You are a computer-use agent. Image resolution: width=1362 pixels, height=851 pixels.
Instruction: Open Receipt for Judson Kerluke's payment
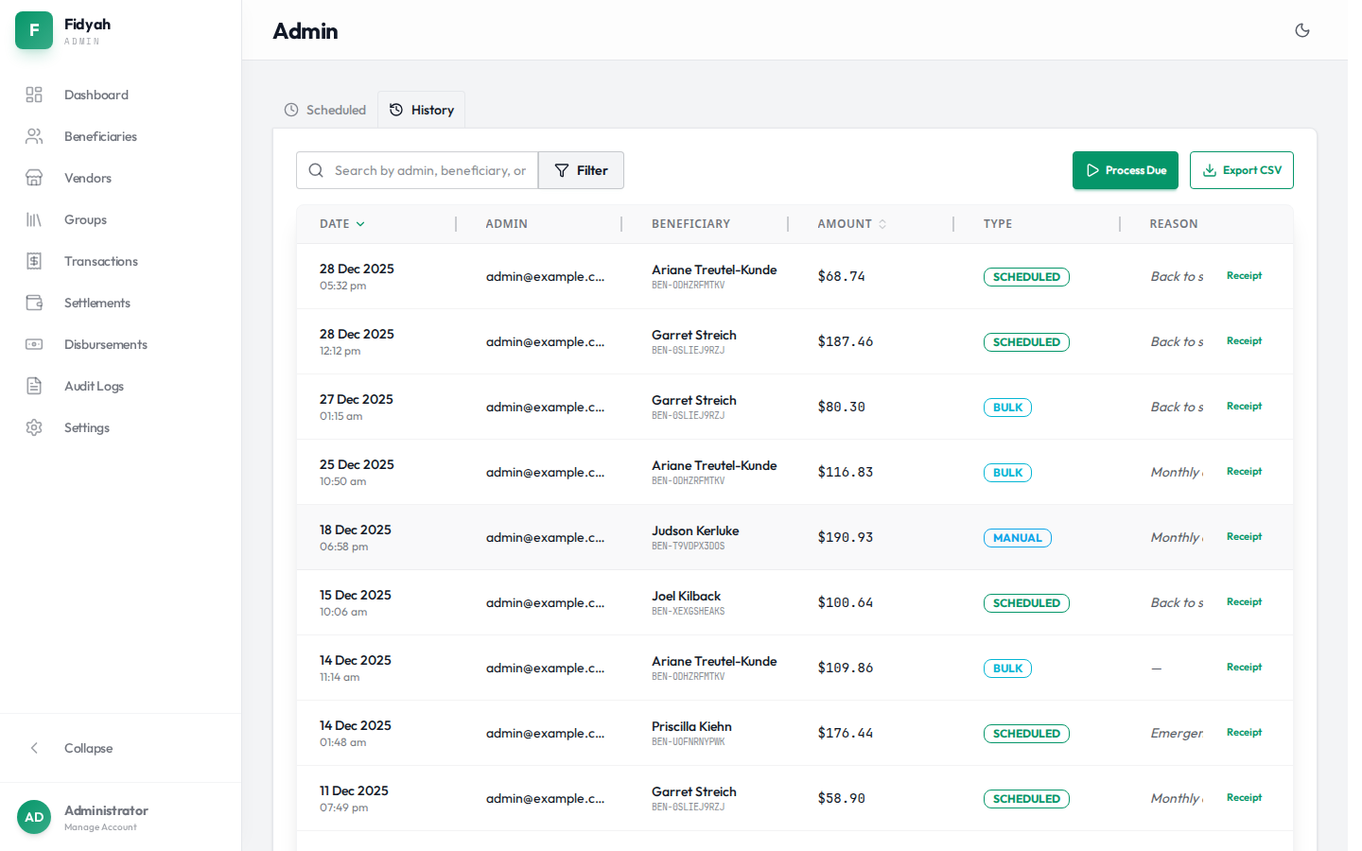[x=1244, y=536]
